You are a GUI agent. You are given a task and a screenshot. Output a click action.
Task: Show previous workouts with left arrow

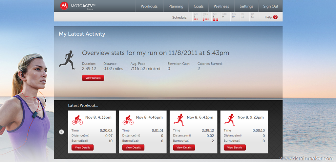(x=61, y=132)
